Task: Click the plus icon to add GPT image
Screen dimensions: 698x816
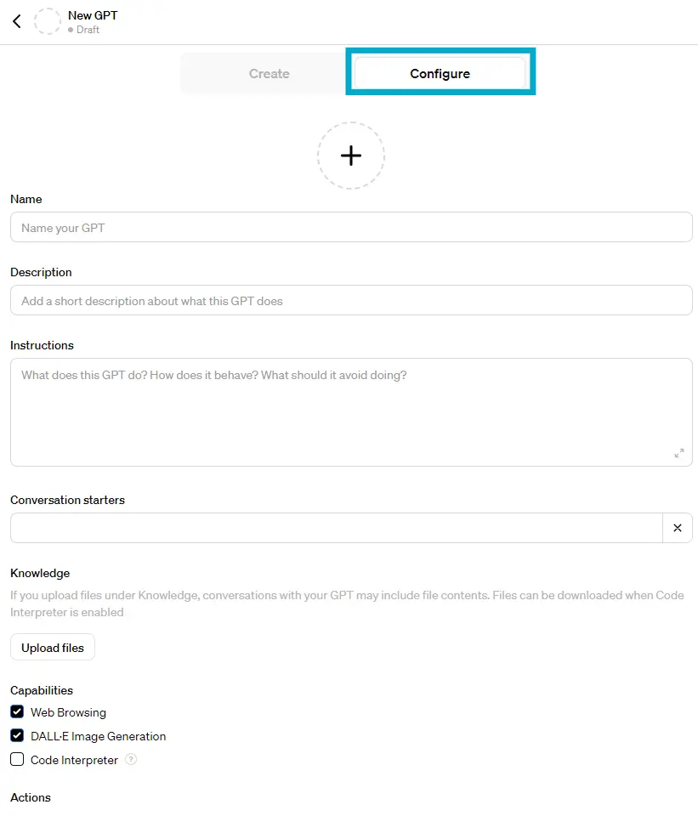Action: click(351, 156)
